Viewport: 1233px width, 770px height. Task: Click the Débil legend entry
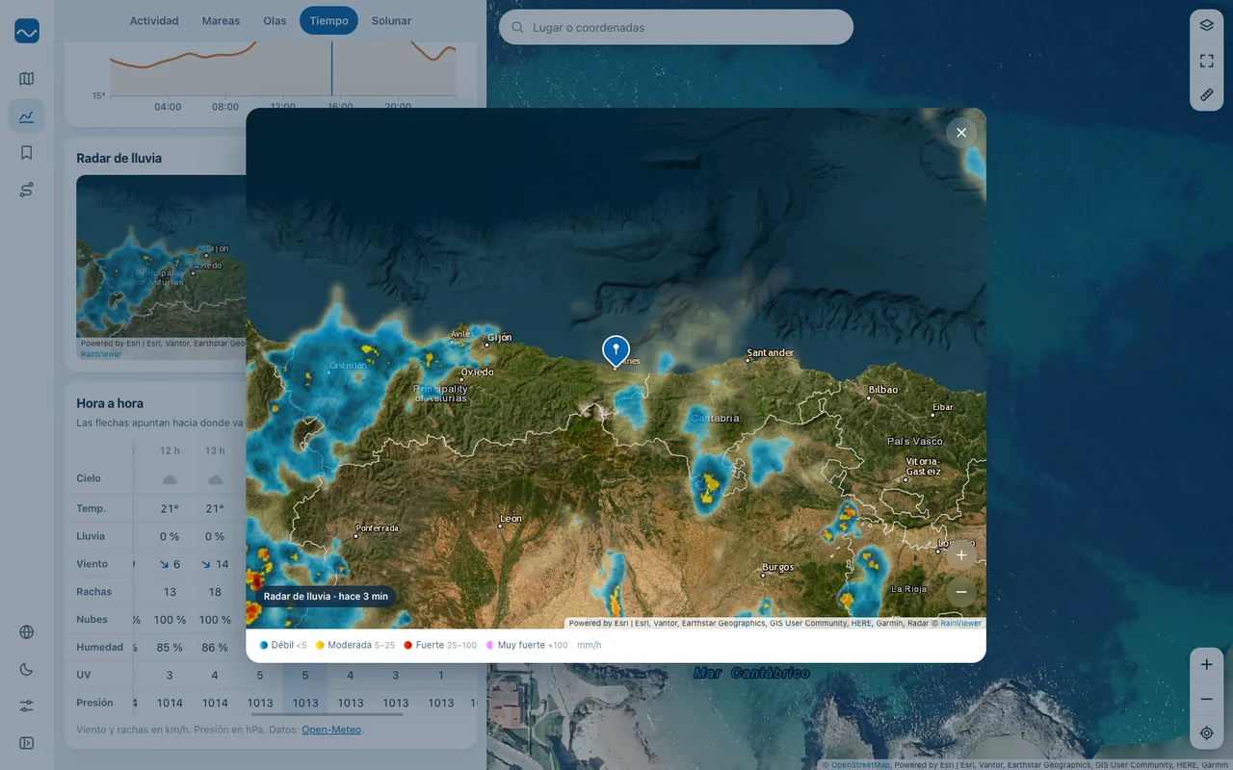pyautogui.click(x=282, y=645)
